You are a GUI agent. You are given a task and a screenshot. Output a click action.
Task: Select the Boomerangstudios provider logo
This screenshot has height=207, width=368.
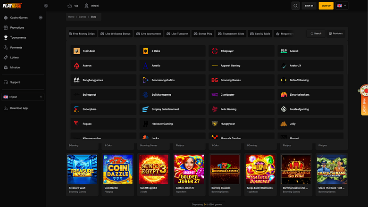coord(145,80)
